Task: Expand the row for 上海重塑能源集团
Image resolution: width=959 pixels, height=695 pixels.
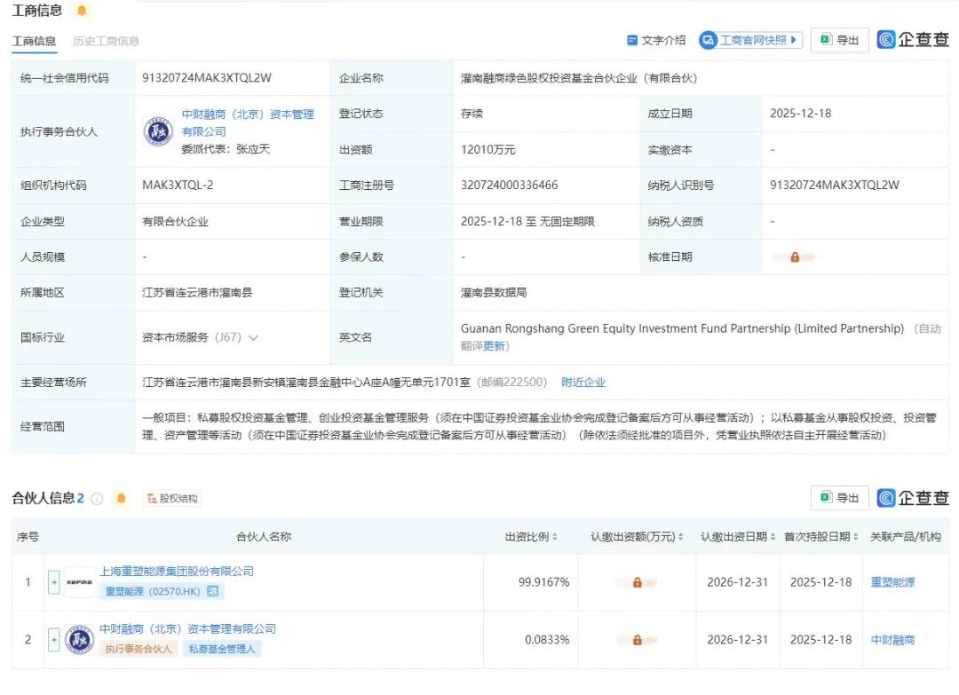Action: [x=53, y=582]
